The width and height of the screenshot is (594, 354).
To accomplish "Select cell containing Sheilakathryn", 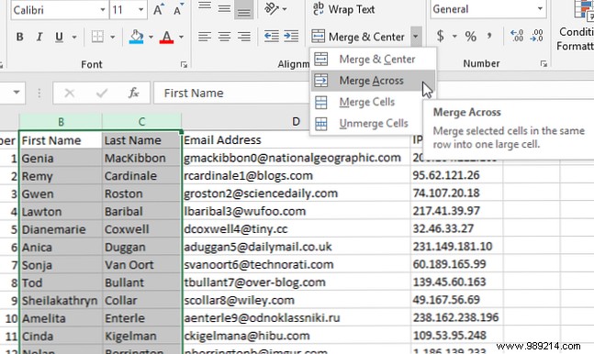I will 61,301.
